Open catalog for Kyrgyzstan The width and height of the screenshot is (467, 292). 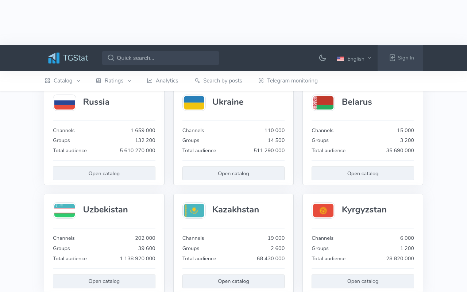point(363,281)
